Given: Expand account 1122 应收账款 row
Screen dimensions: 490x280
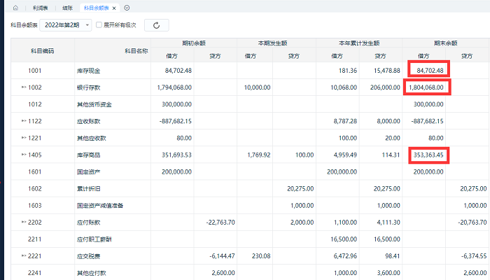Looking at the screenshot, I should (x=24, y=121).
